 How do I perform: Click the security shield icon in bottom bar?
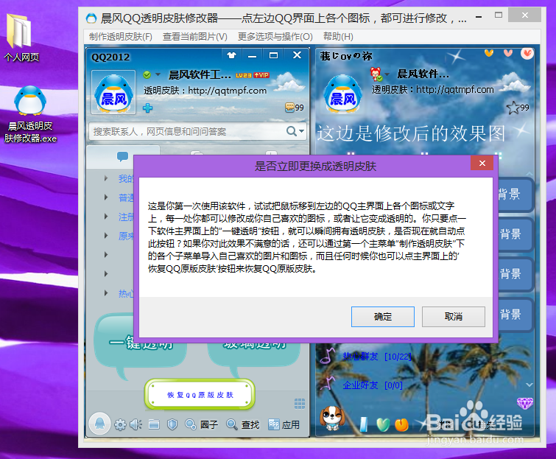(x=172, y=424)
